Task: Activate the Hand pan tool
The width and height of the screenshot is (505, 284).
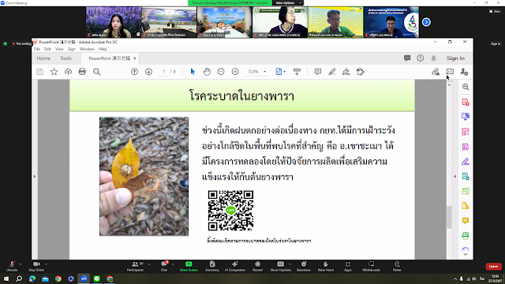Action: [207, 72]
